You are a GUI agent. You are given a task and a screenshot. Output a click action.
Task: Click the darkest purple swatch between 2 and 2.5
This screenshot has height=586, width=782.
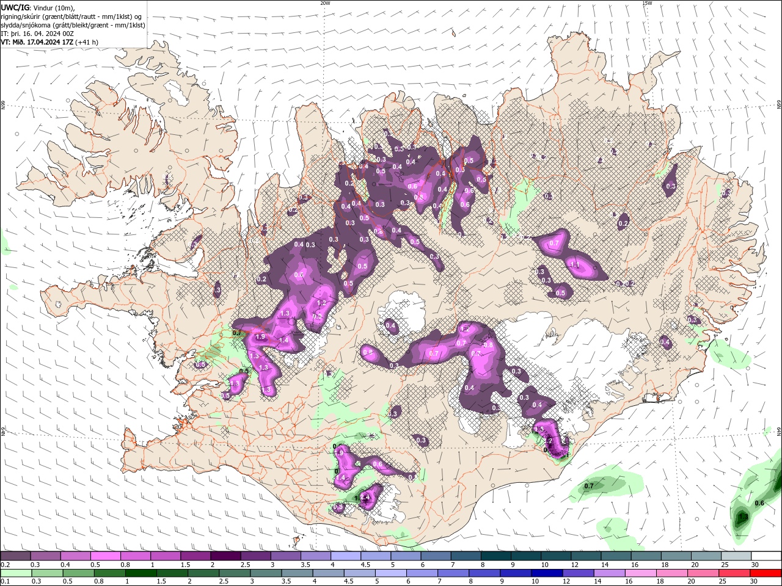[x=225, y=556]
